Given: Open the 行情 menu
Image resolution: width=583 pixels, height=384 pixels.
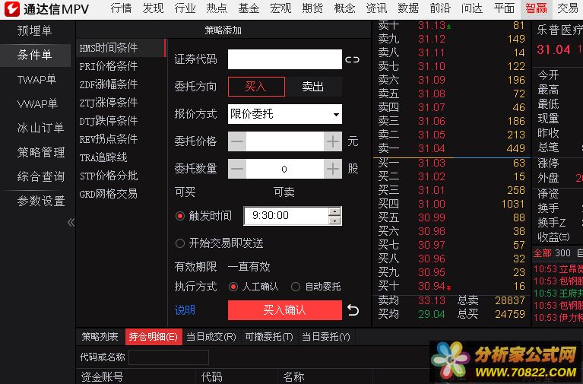Looking at the screenshot, I should (x=121, y=8).
